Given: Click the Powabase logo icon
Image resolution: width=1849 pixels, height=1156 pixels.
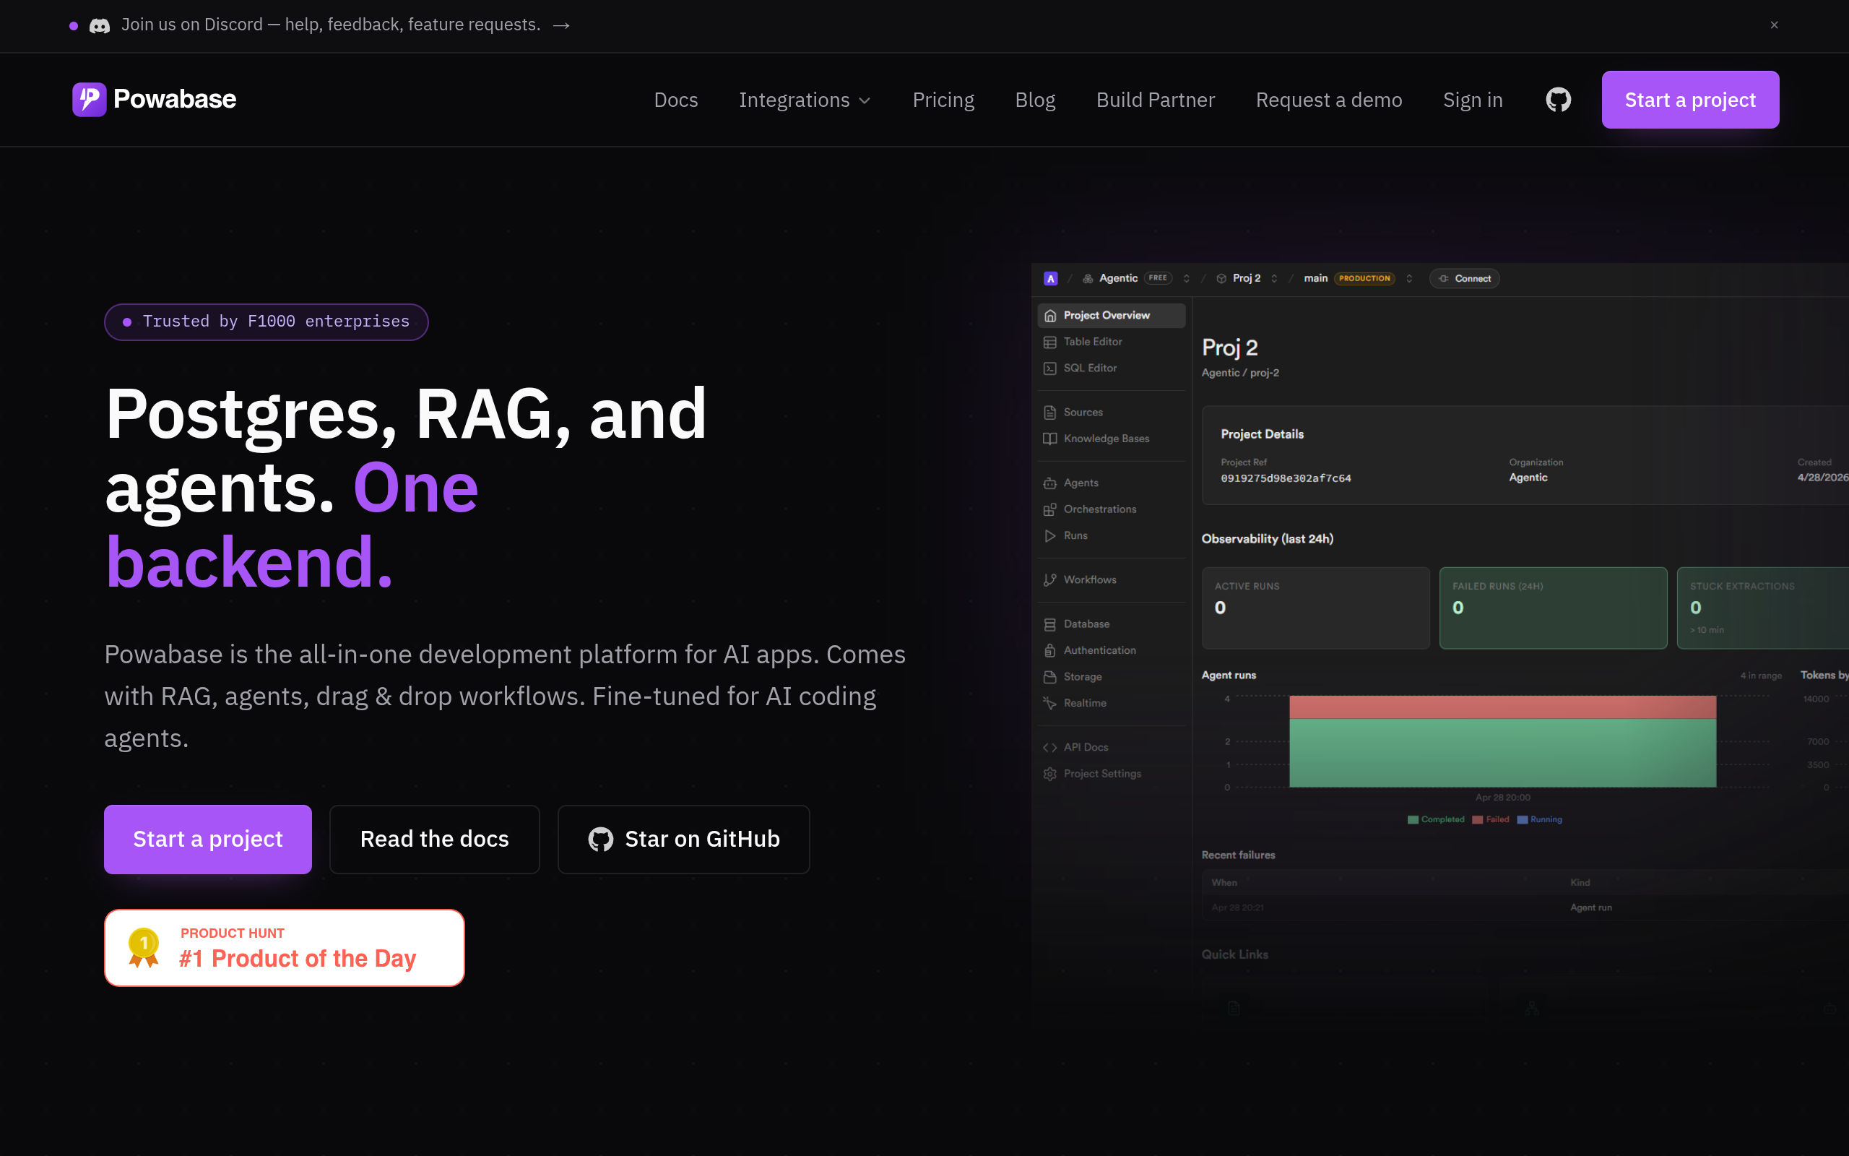Looking at the screenshot, I should (x=89, y=100).
